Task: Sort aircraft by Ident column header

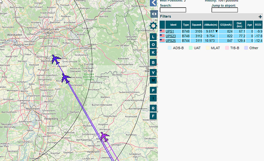Action: [x=173, y=25]
